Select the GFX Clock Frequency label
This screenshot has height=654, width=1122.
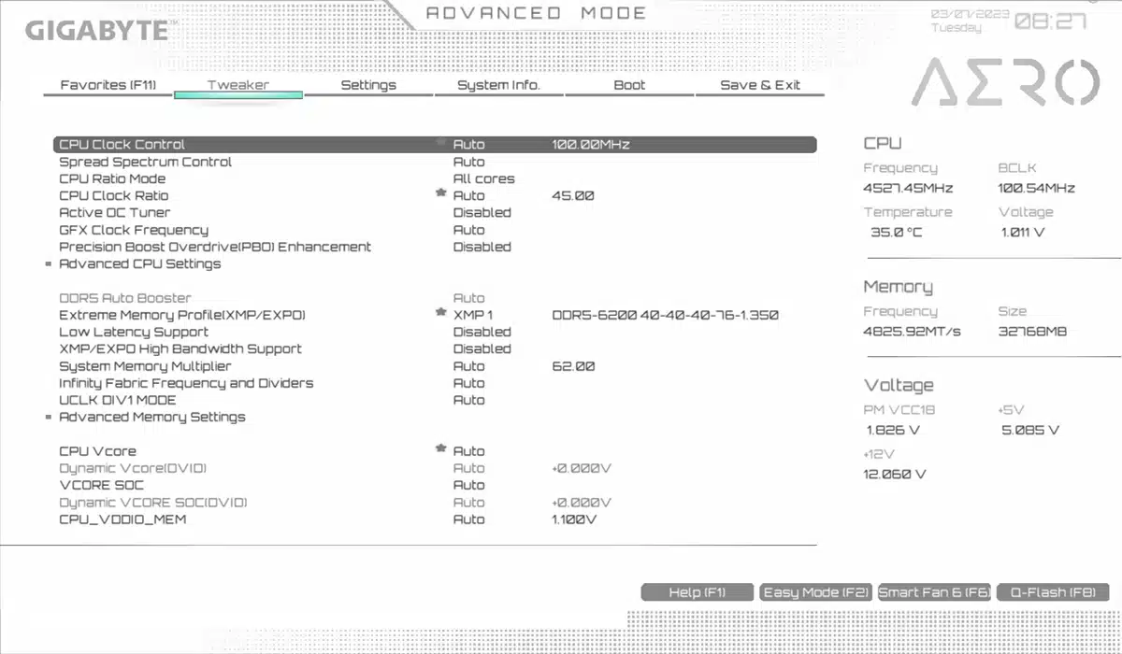pos(134,230)
